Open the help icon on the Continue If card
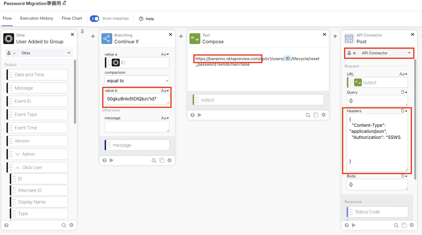This screenshot has width=422, height=235. 105,160
